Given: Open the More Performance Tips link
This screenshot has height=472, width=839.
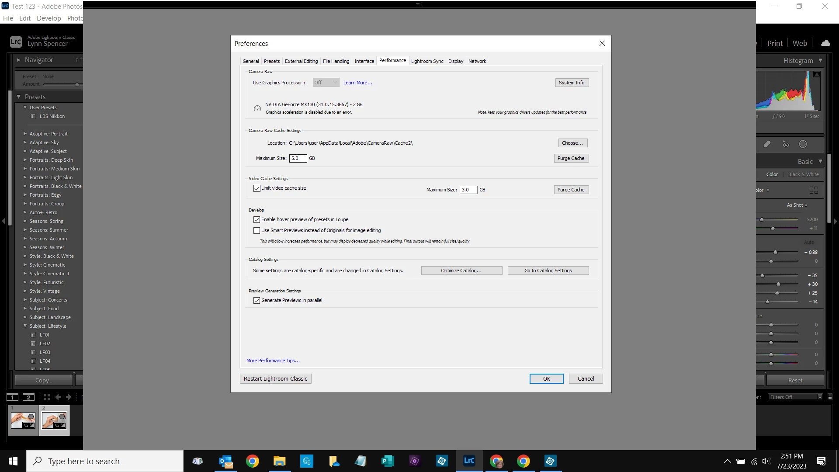Looking at the screenshot, I should coord(273,361).
